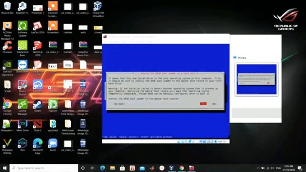Open Microsoft Store from the taskbar

click(x=122, y=168)
